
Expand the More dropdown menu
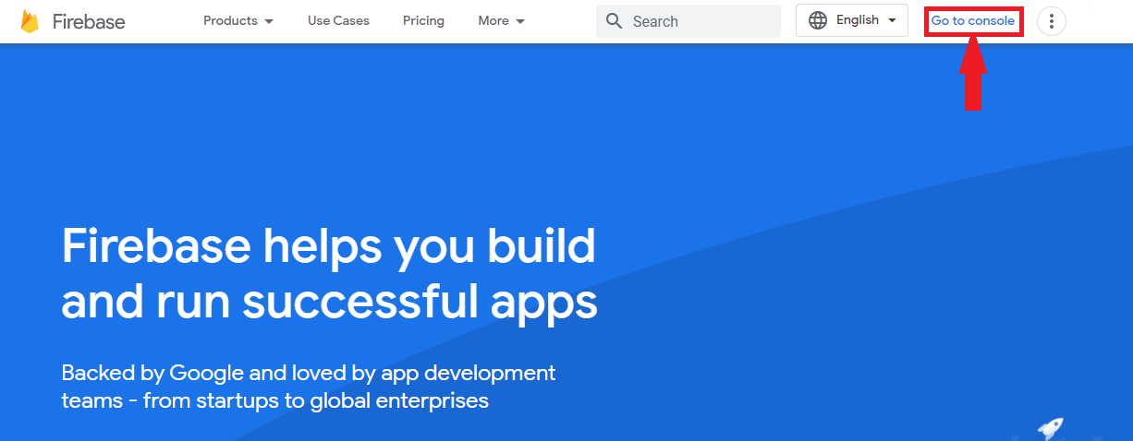[502, 20]
